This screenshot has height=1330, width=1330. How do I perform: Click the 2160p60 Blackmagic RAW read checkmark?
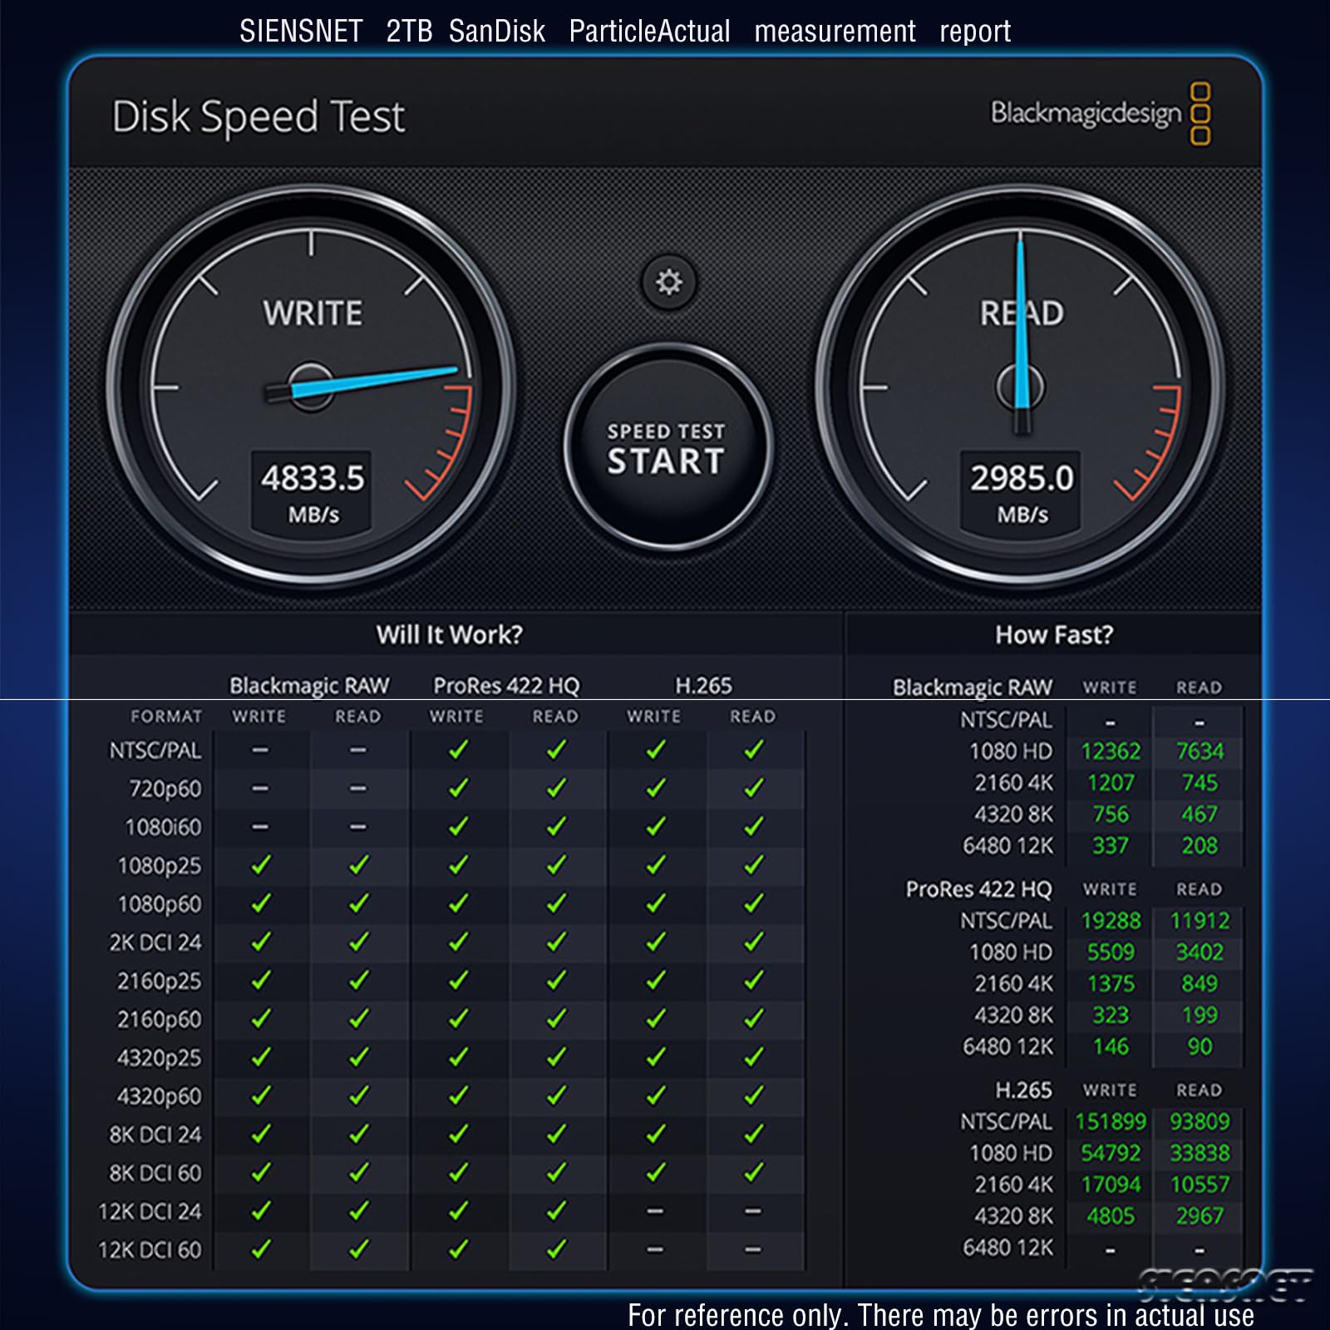[358, 1019]
